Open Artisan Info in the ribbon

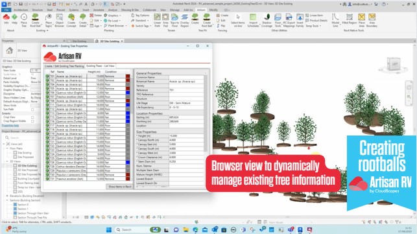pos(6,19)
